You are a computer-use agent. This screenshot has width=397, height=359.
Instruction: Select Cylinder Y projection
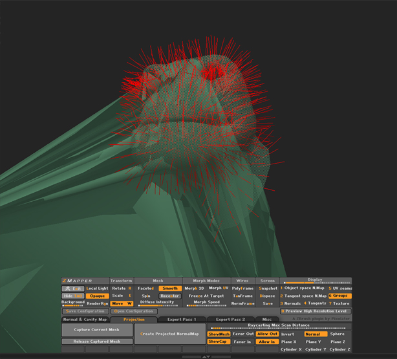[x=316, y=349]
